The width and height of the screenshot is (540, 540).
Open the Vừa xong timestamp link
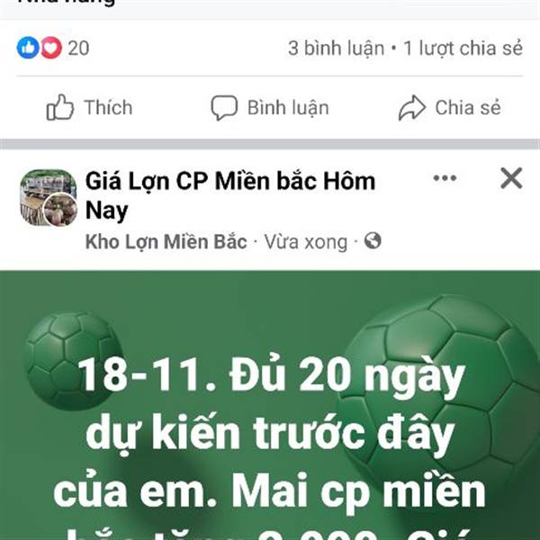coord(306,242)
